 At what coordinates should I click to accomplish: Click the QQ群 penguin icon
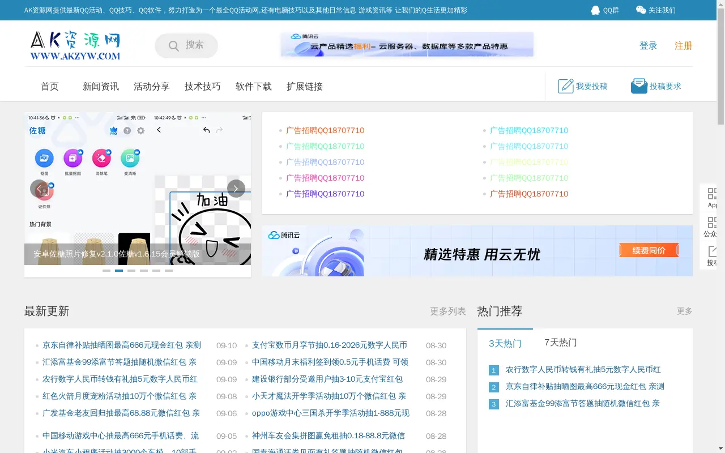595,10
